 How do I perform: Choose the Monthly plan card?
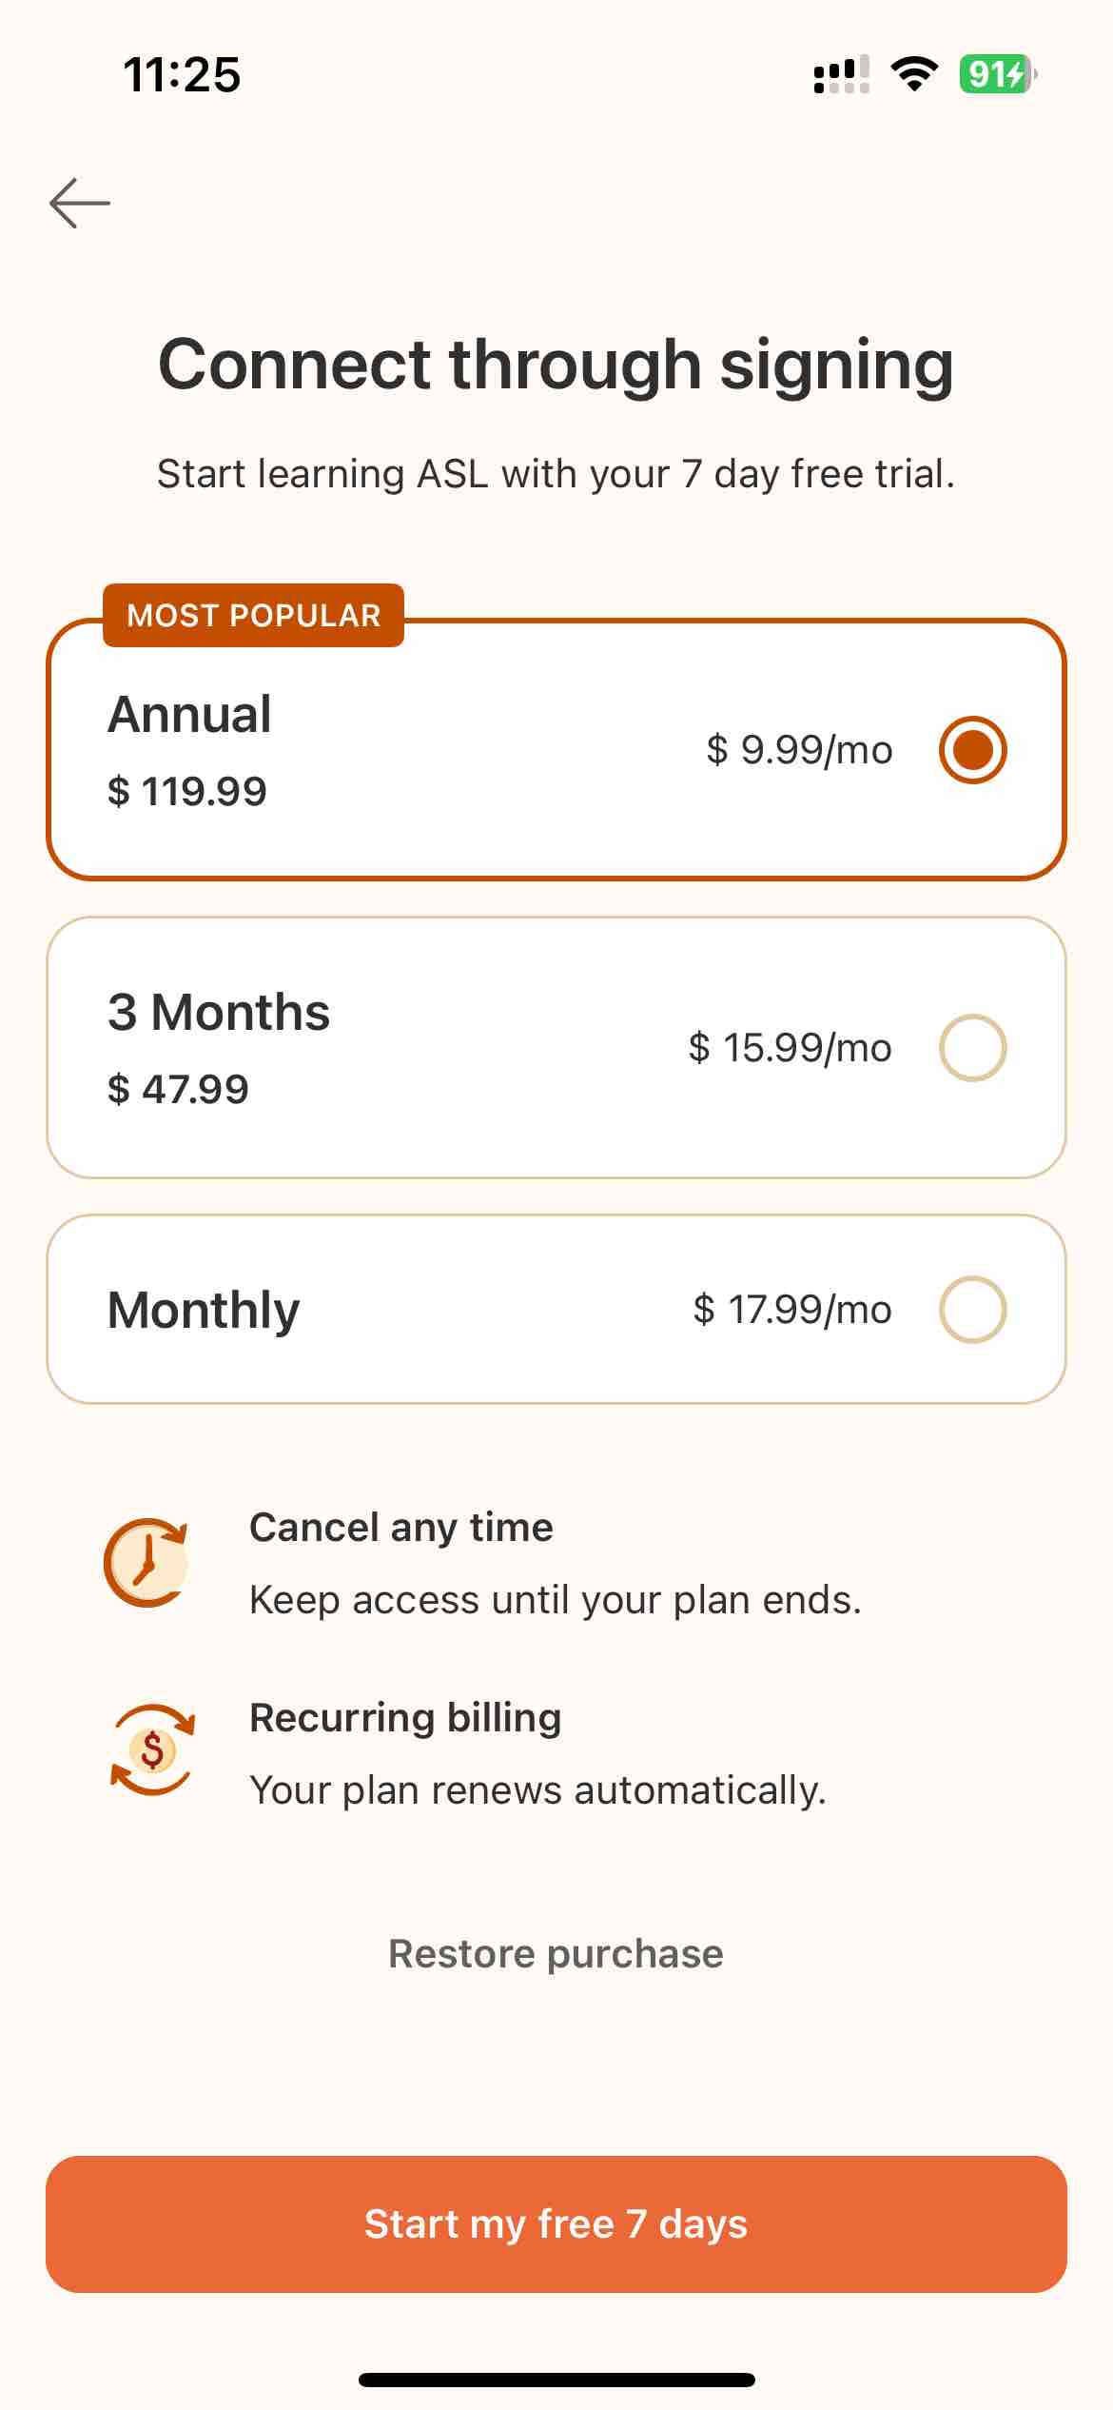click(556, 1309)
